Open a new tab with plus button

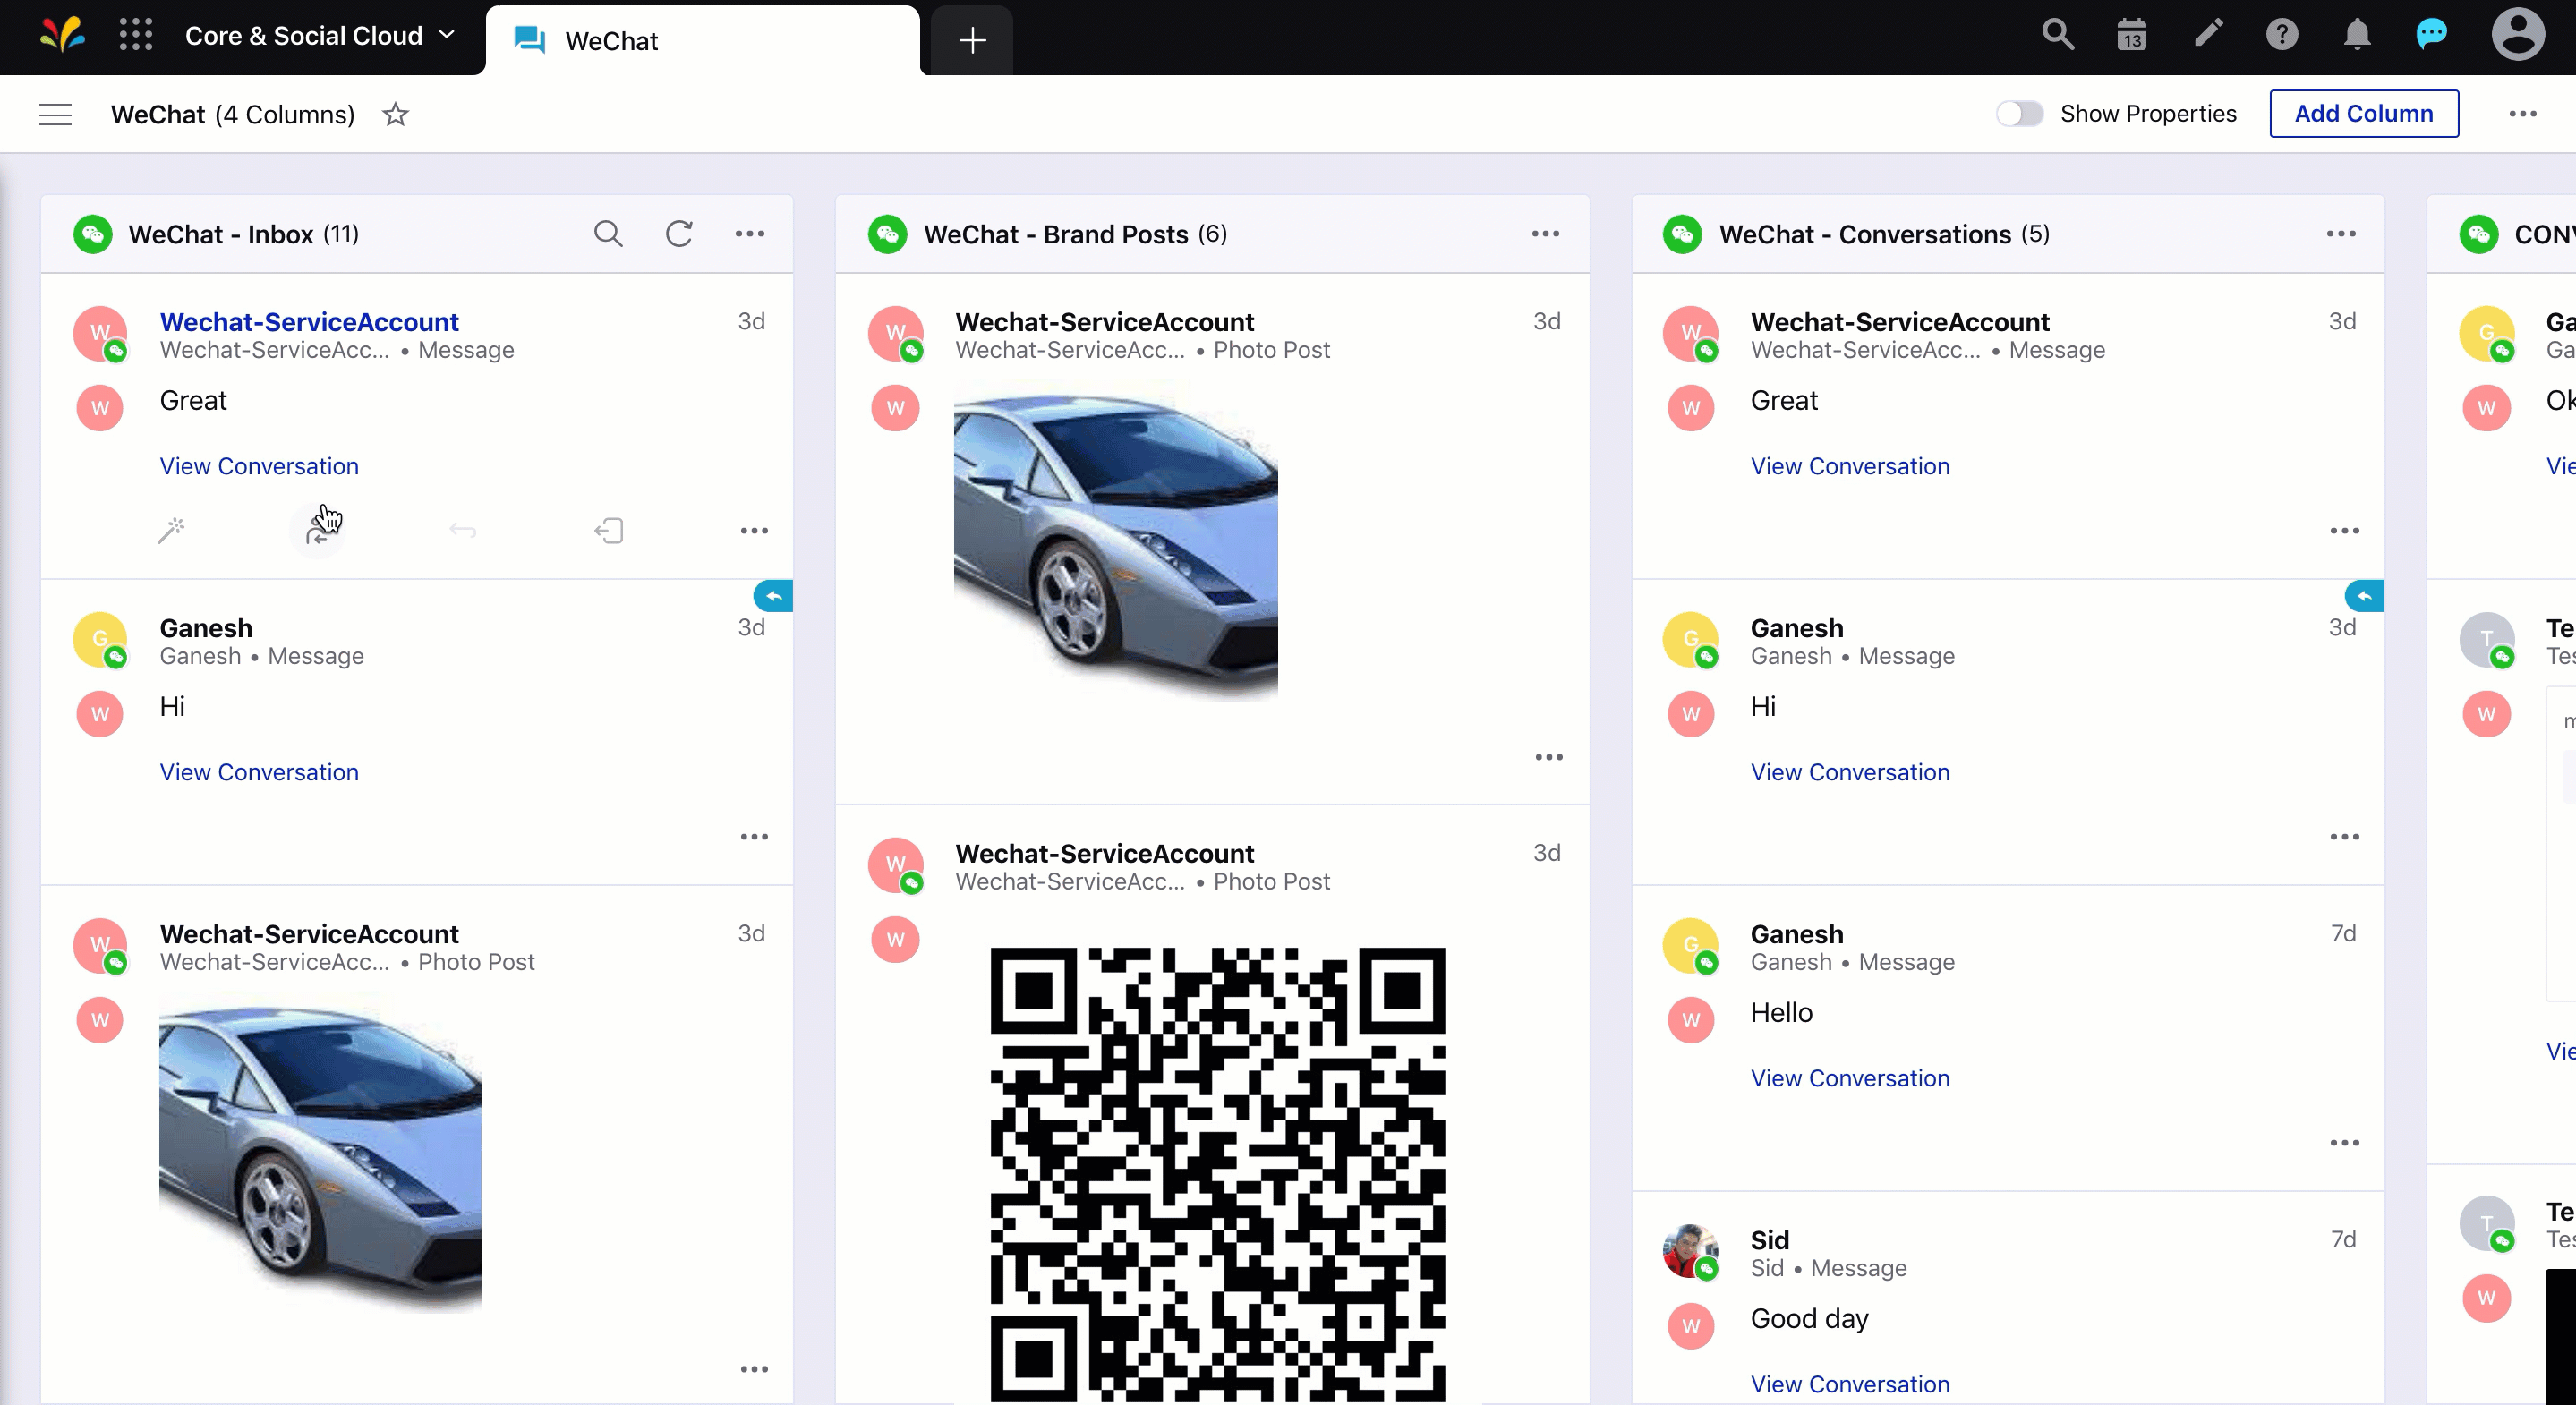972,41
